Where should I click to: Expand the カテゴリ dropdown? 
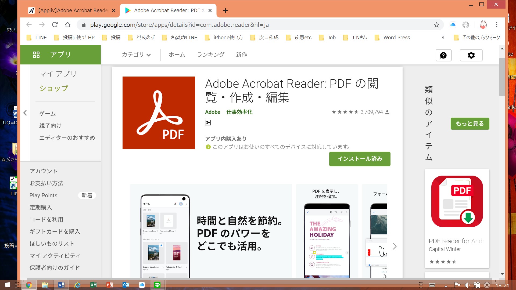136,55
